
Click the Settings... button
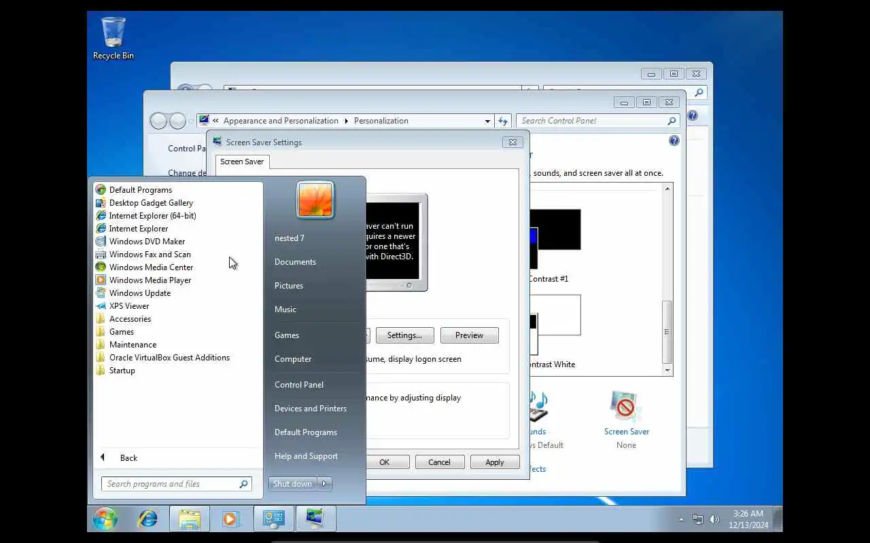click(x=404, y=335)
